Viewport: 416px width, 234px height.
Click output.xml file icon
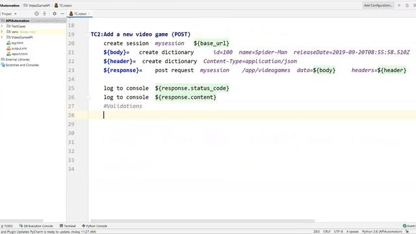coord(8,48)
